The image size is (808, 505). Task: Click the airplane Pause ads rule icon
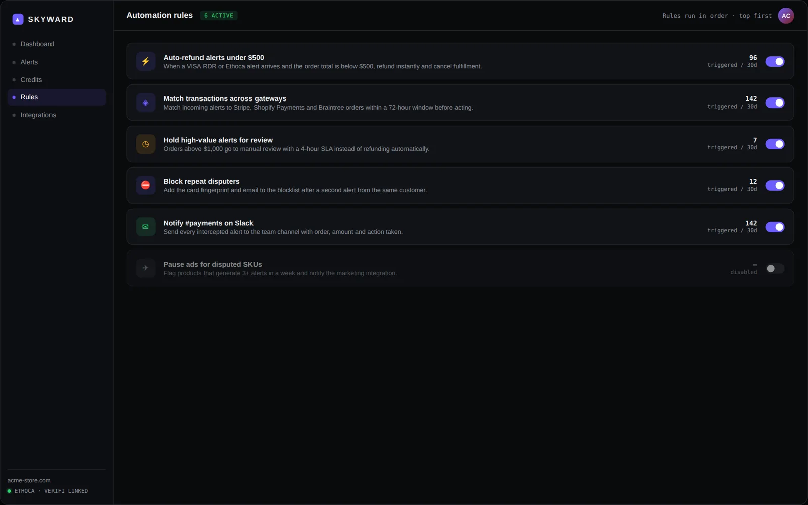[x=145, y=268]
